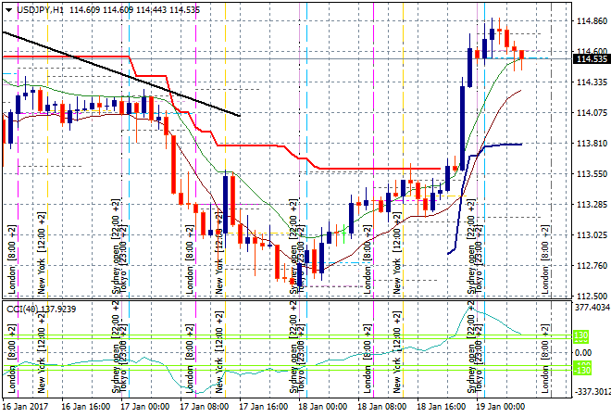Viewport: 611px width, 417px height.
Task: Open the chart menu triangle beside USDJPY,H1
Action: pyautogui.click(x=9, y=10)
